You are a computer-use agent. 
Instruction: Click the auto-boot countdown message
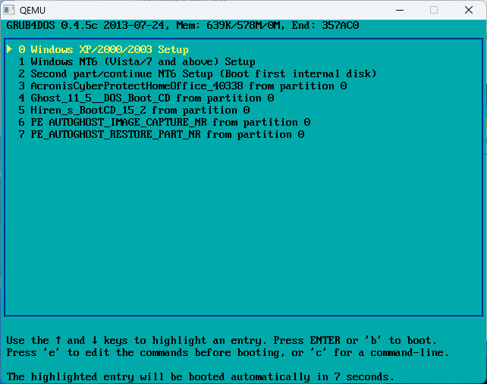coord(200,377)
